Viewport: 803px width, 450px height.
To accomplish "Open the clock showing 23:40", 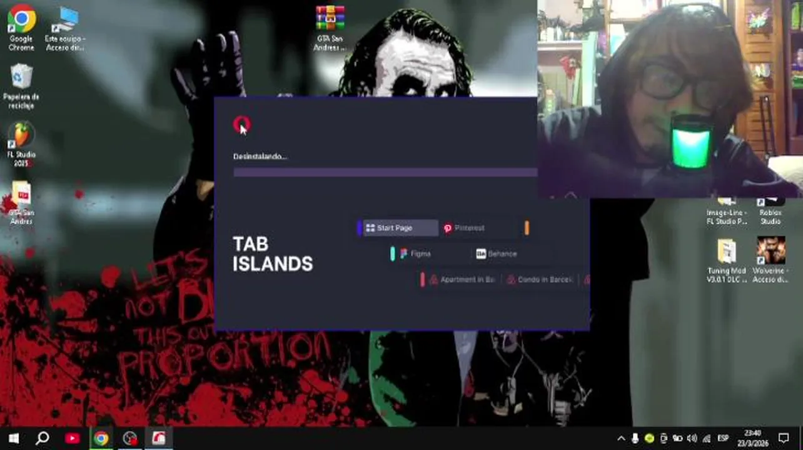I will (x=753, y=438).
